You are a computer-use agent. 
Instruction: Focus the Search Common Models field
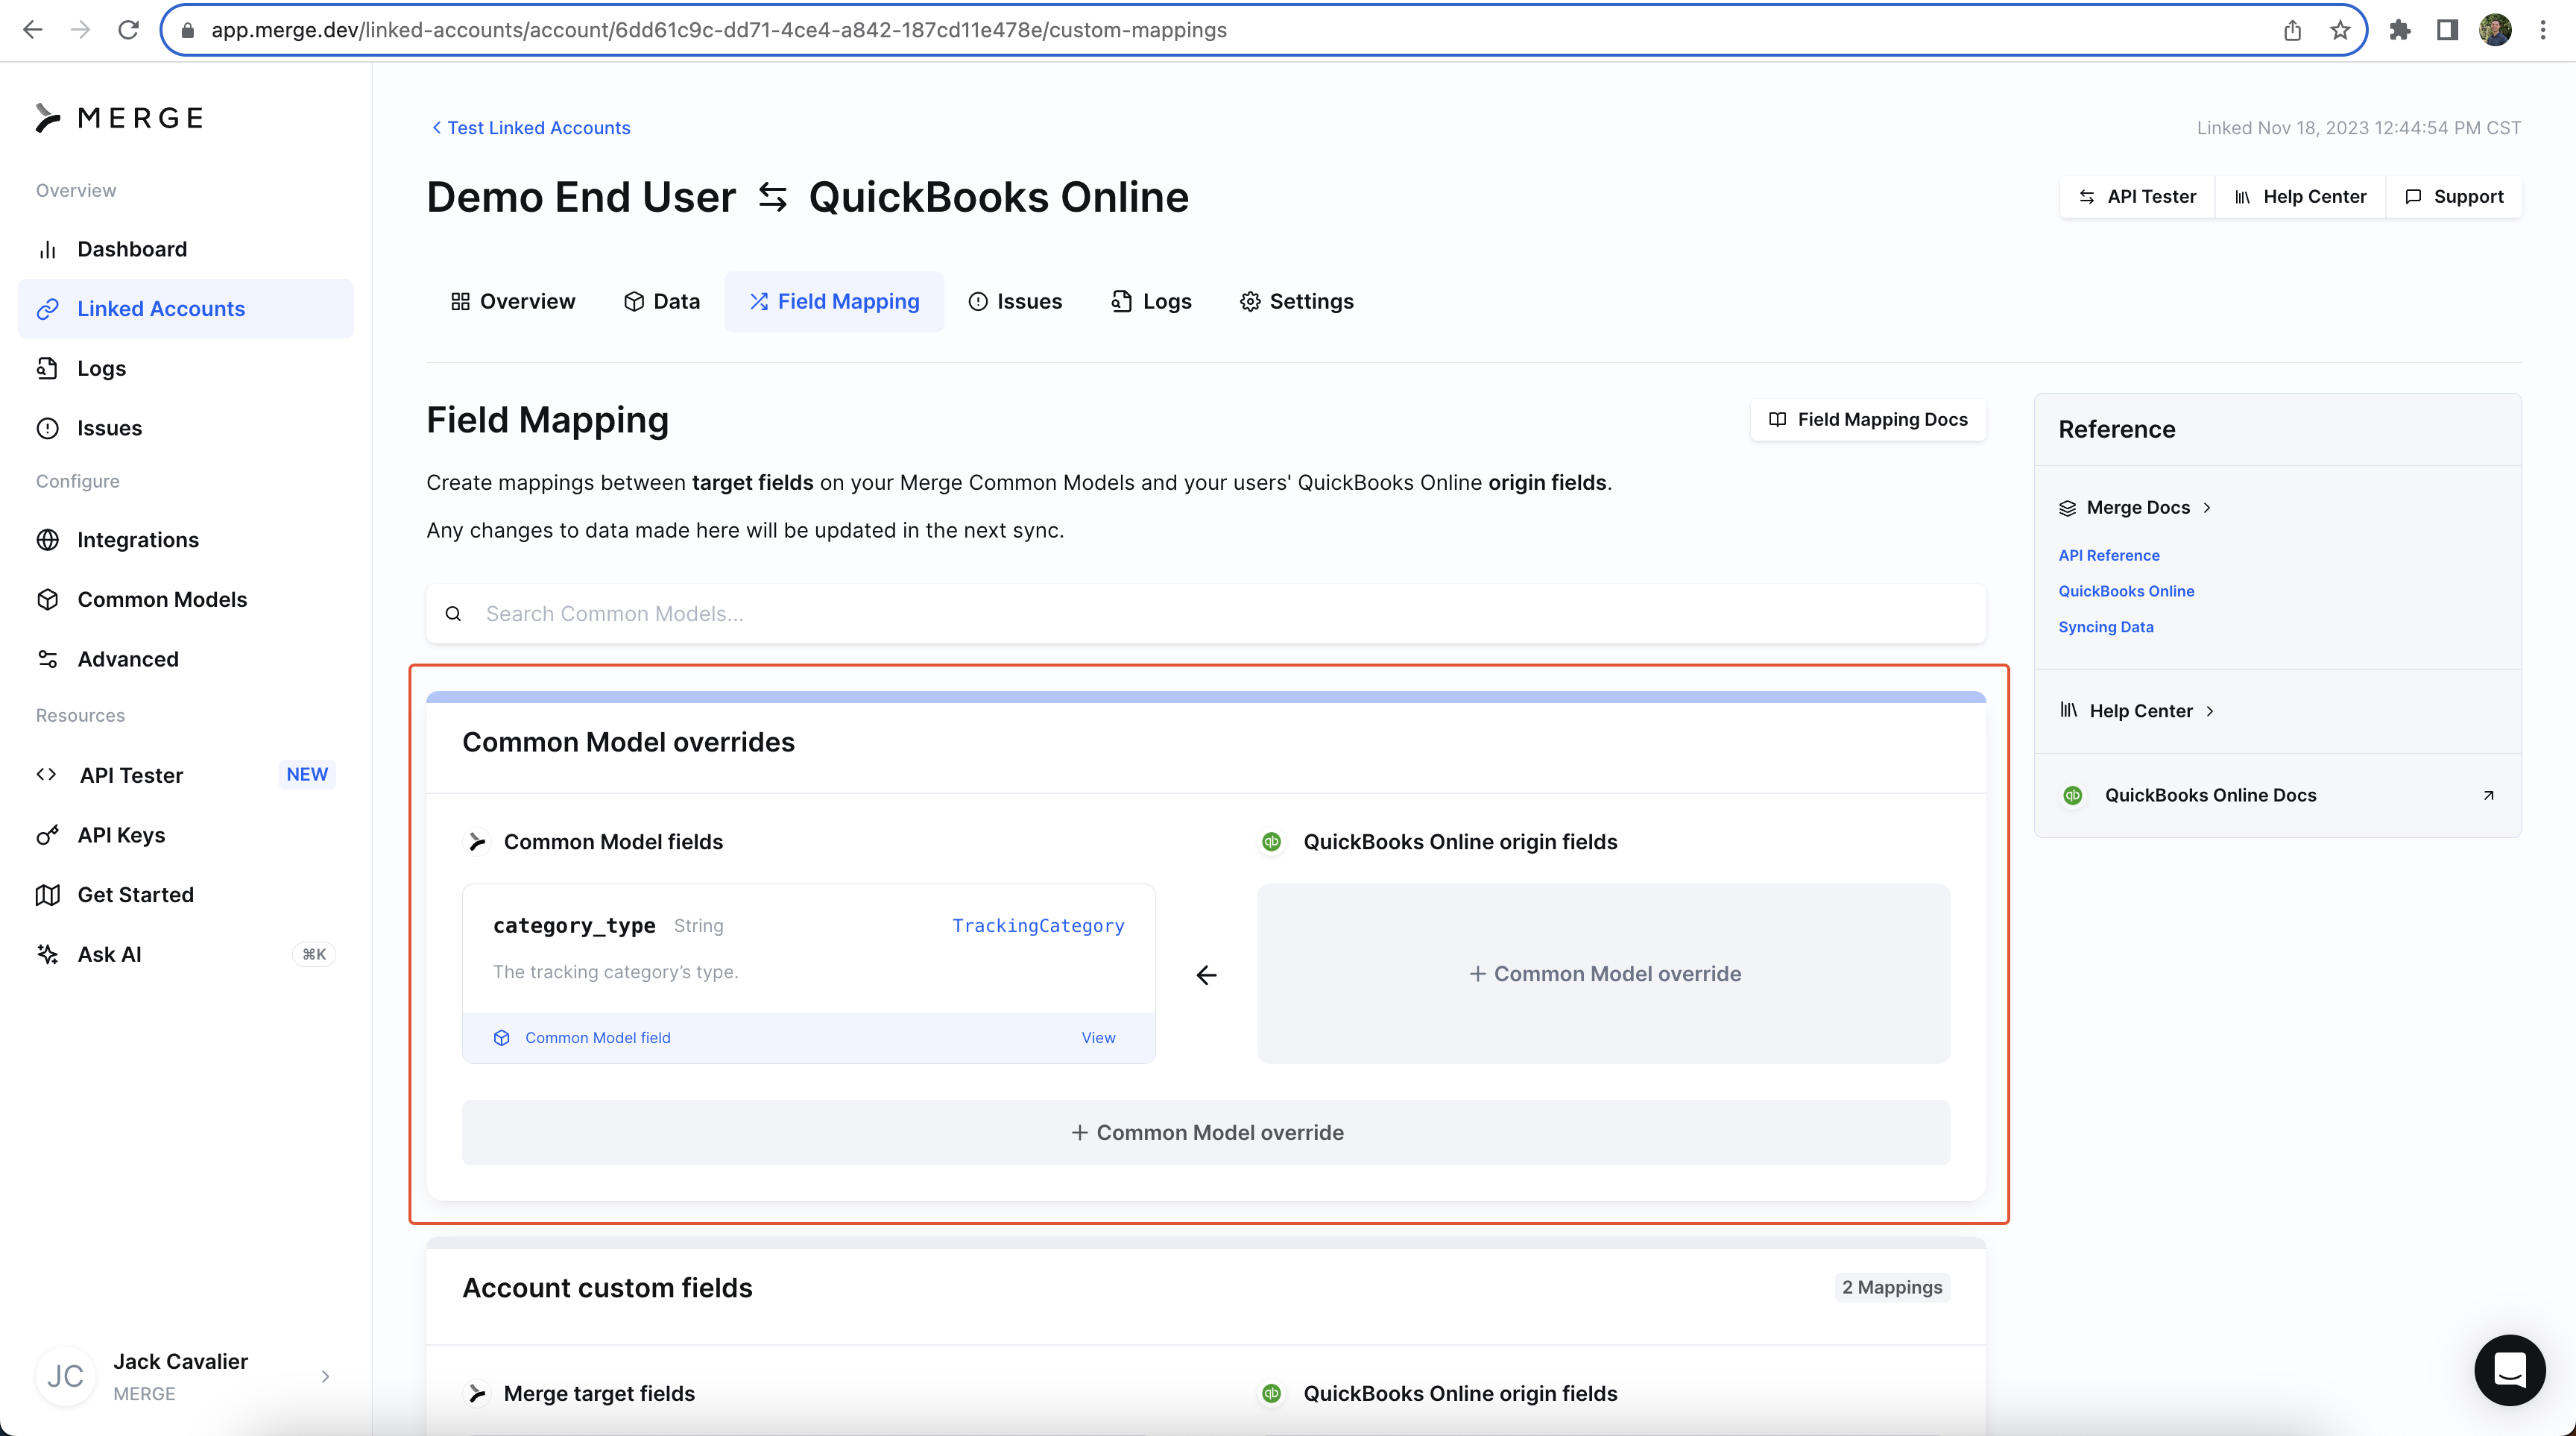1206,614
